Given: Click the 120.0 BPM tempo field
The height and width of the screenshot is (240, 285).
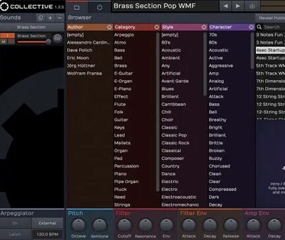Looking at the screenshot, I should (47, 234).
